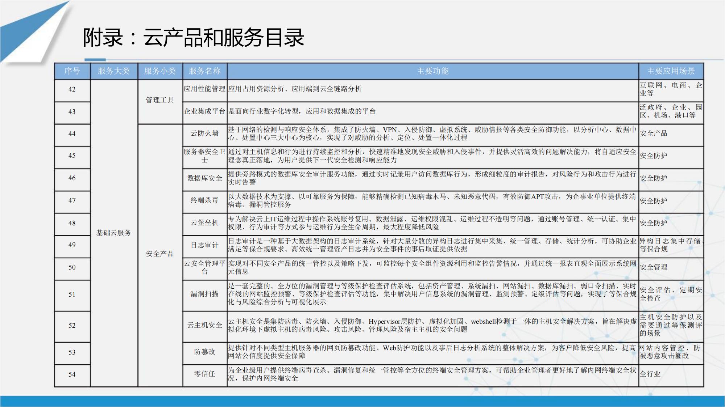Select the 服务小类 column header
Screen dimensions: 725x407
160,71
